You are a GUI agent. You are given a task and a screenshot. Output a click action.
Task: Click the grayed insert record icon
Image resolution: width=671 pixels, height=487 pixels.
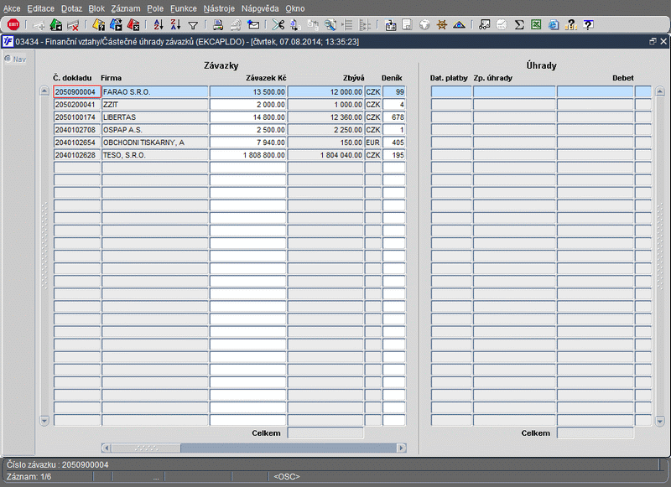click(39, 25)
